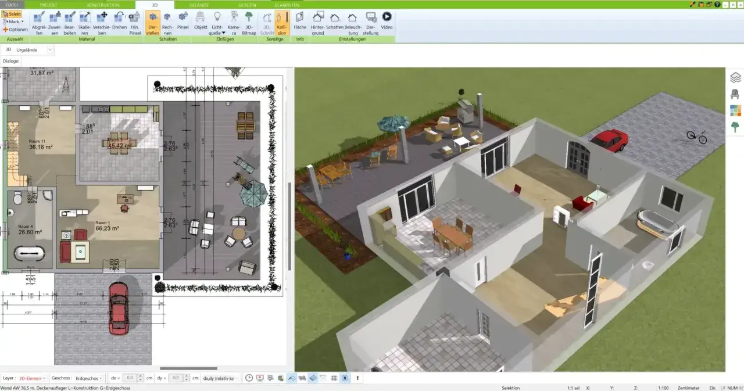Activate the Skalieren material tool

(x=85, y=23)
